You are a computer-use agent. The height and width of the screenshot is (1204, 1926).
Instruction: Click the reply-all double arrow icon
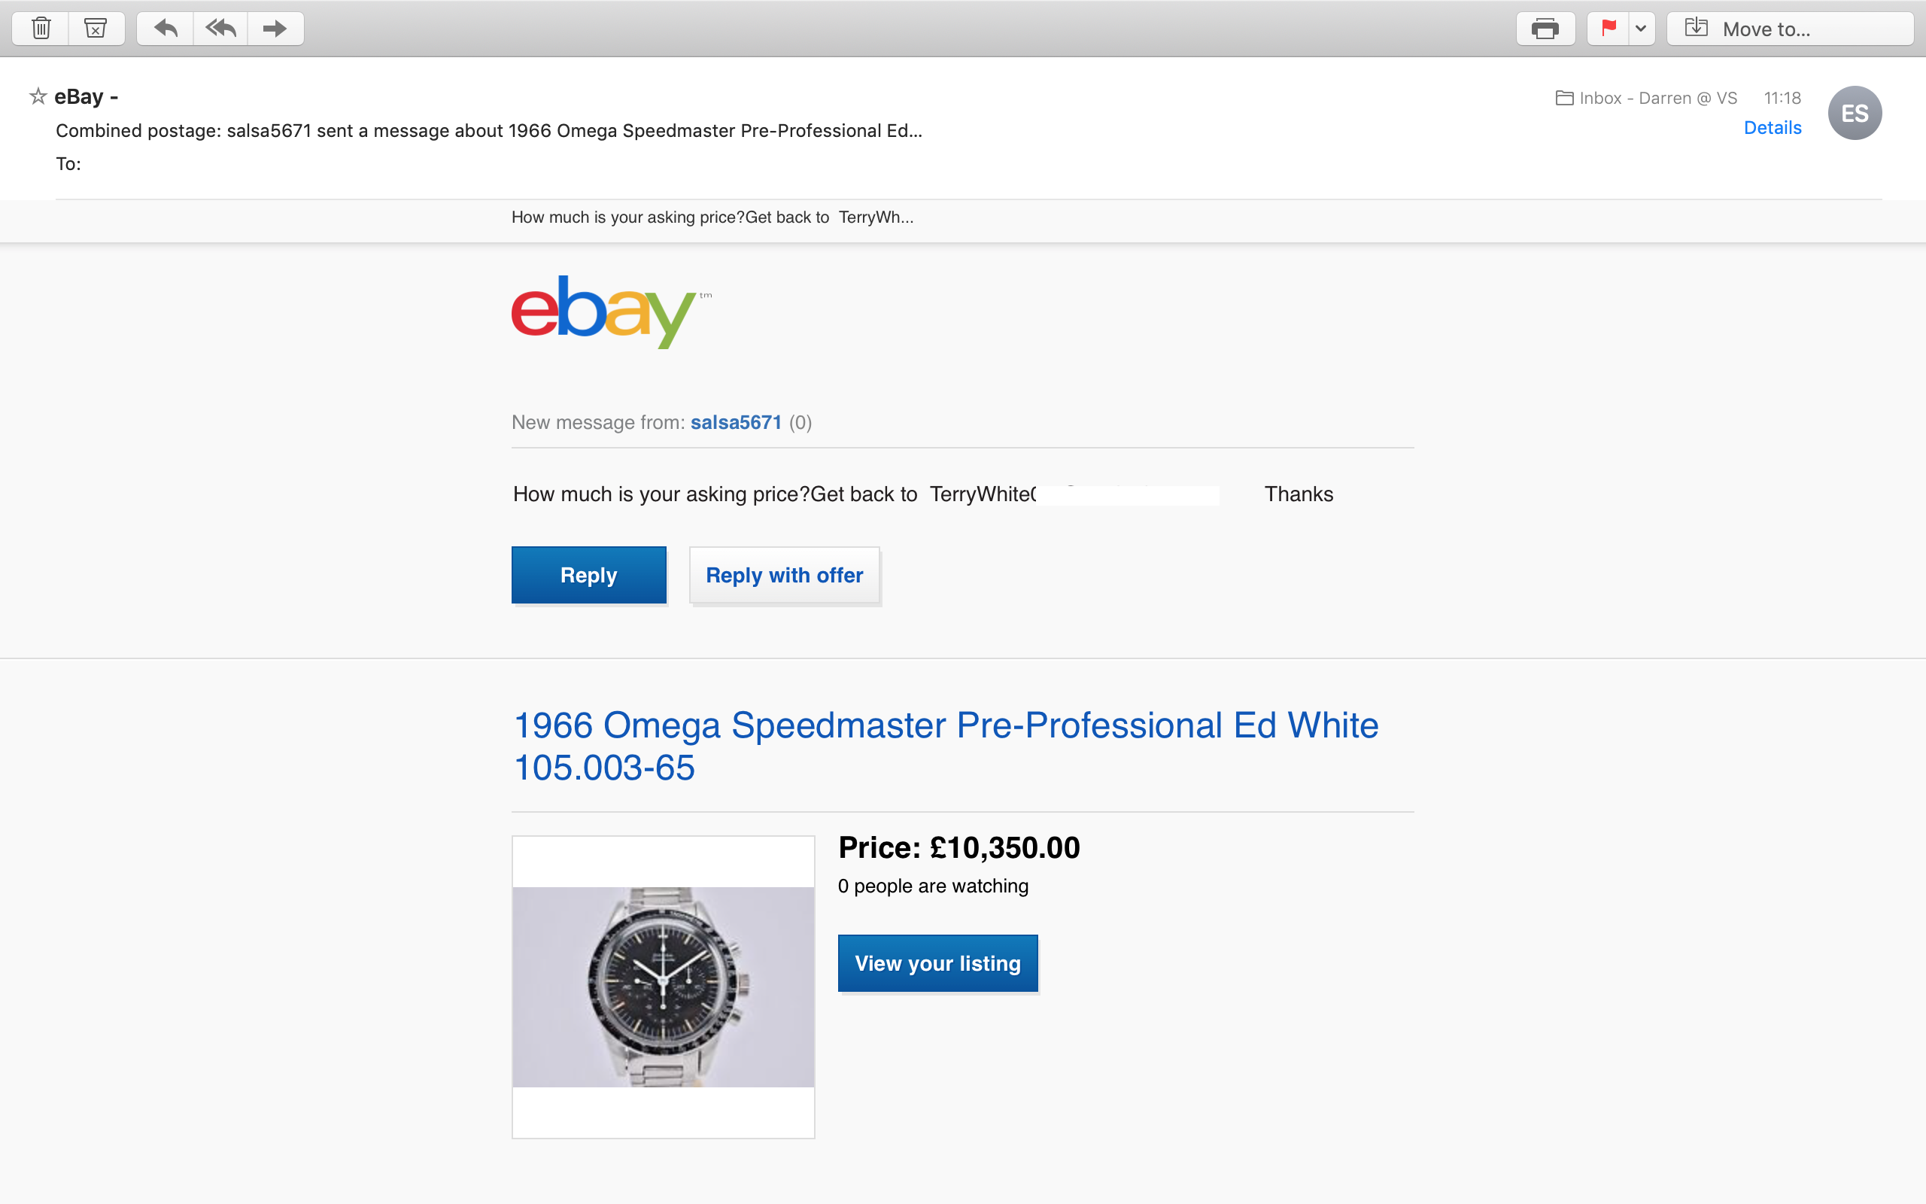pyautogui.click(x=220, y=29)
